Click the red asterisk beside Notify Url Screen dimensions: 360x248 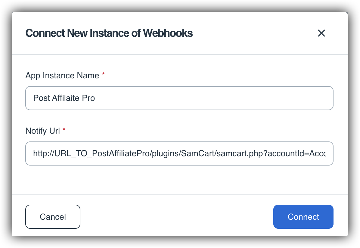pyautogui.click(x=64, y=130)
